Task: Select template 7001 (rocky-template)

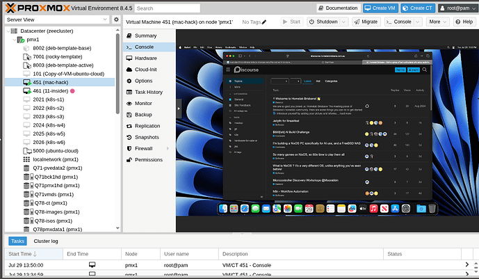Action: [x=59, y=56]
